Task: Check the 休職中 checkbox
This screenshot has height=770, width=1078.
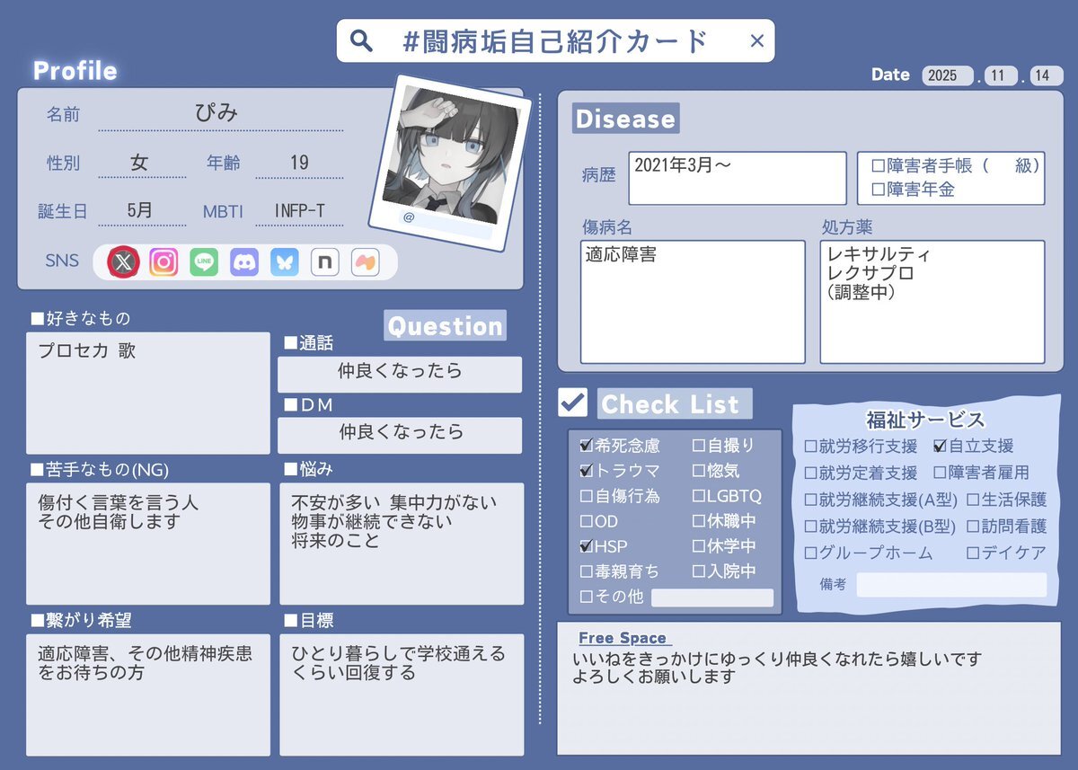Action: tap(699, 520)
